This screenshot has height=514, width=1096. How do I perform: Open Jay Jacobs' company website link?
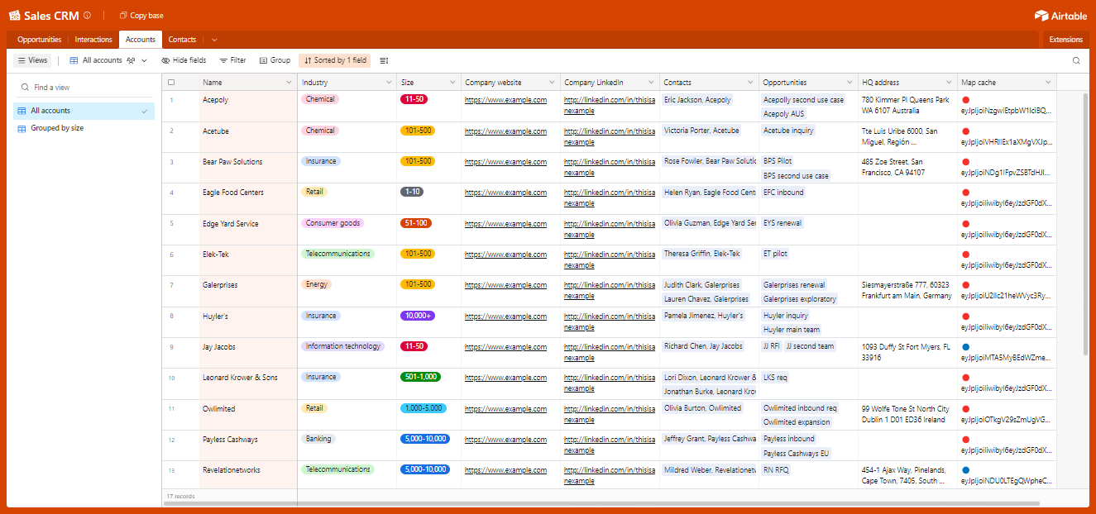click(x=505, y=347)
